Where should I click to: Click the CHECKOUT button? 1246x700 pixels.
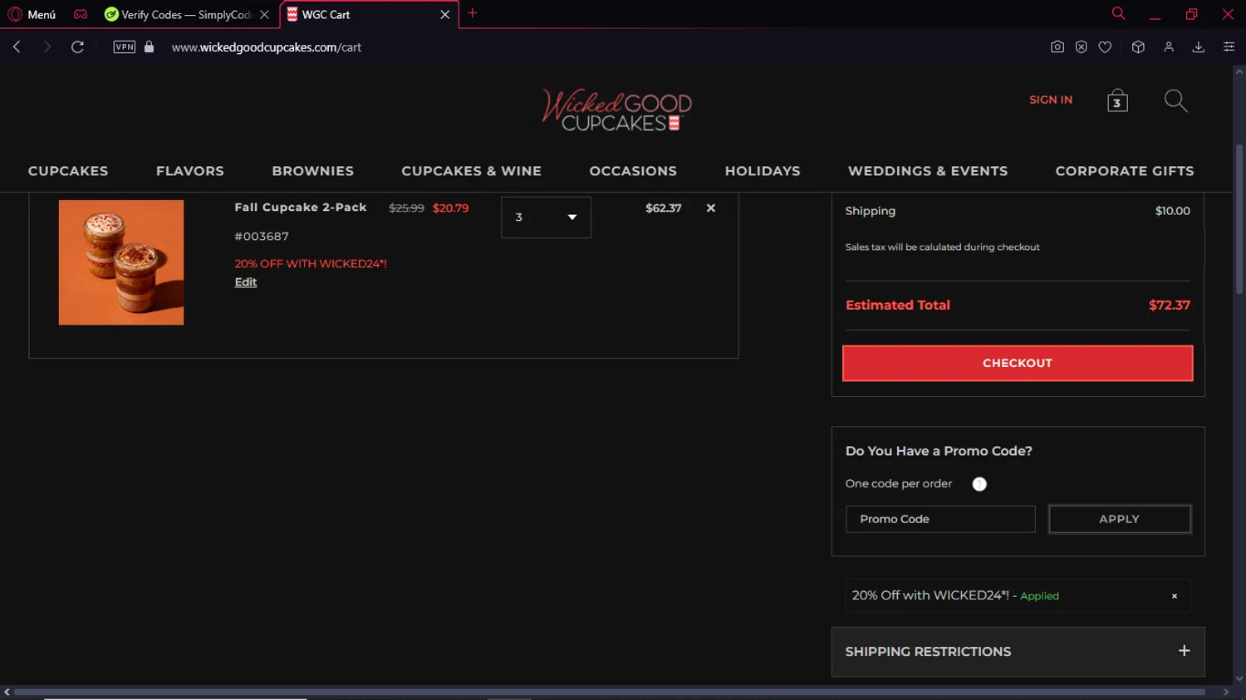1018,364
